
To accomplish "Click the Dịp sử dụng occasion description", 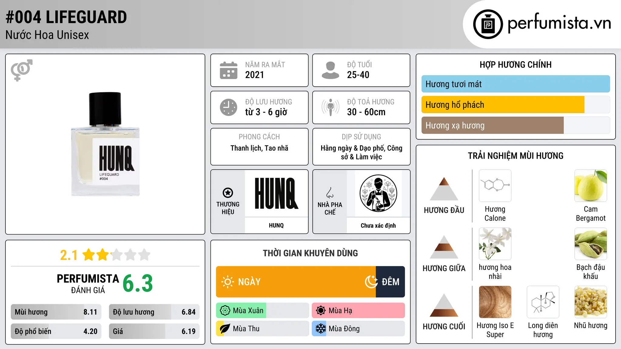I will pos(361,152).
